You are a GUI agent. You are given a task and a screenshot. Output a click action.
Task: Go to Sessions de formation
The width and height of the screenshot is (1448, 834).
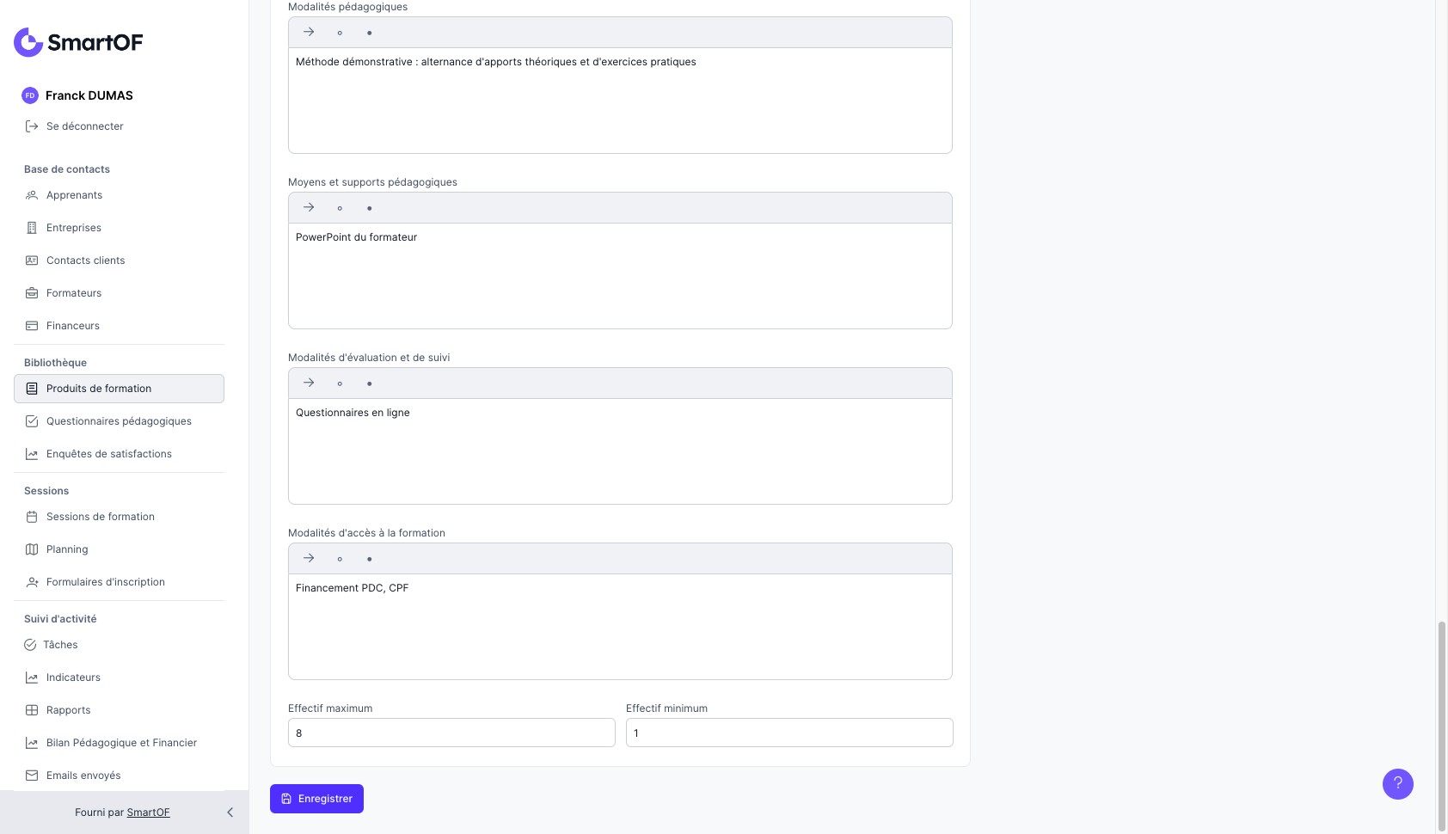click(x=100, y=517)
